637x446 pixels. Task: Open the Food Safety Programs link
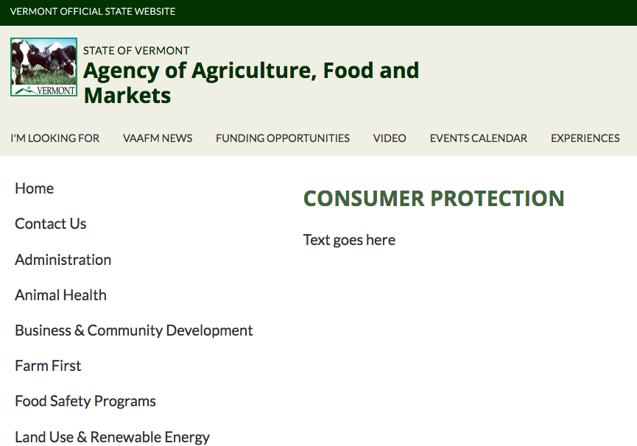click(x=85, y=401)
